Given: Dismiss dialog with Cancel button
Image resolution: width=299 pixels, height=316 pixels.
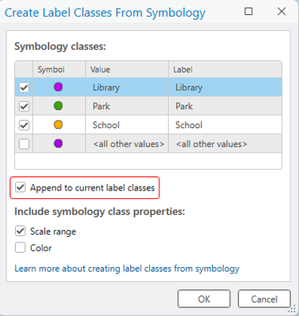Looking at the screenshot, I should pos(264,299).
